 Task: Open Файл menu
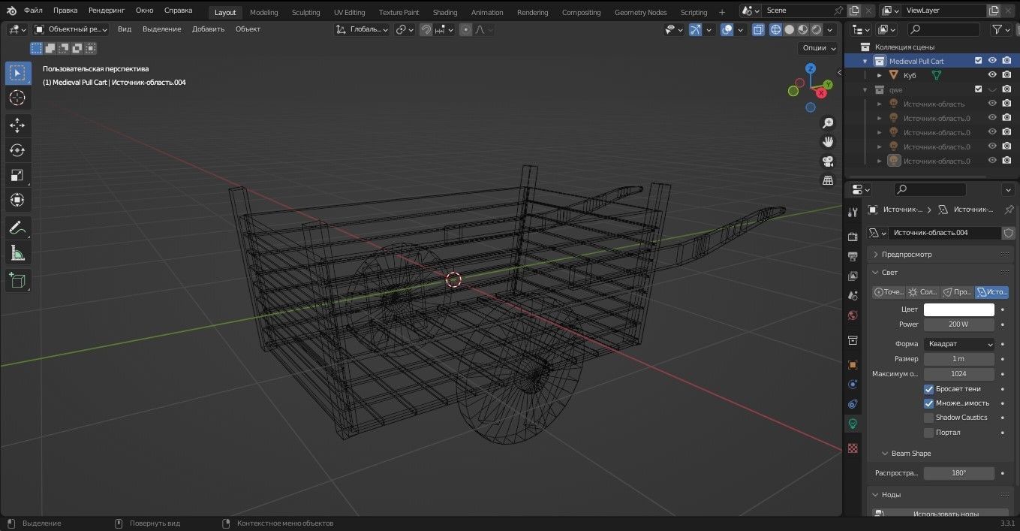point(33,11)
